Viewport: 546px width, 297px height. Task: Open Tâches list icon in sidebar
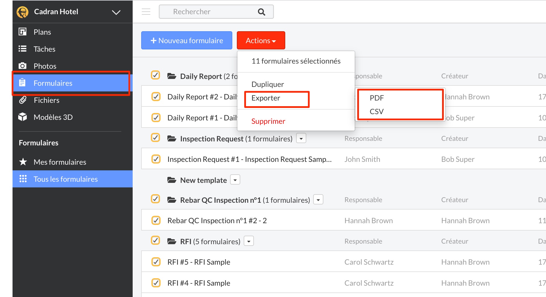(22, 49)
